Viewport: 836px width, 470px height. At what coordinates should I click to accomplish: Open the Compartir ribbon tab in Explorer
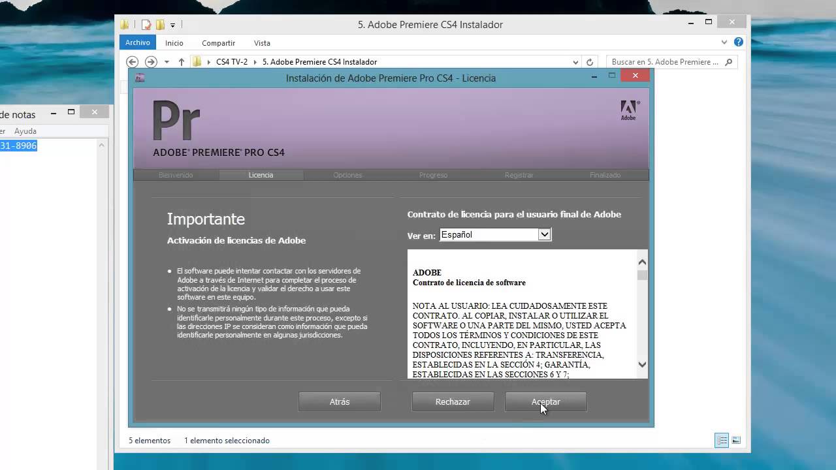point(218,43)
